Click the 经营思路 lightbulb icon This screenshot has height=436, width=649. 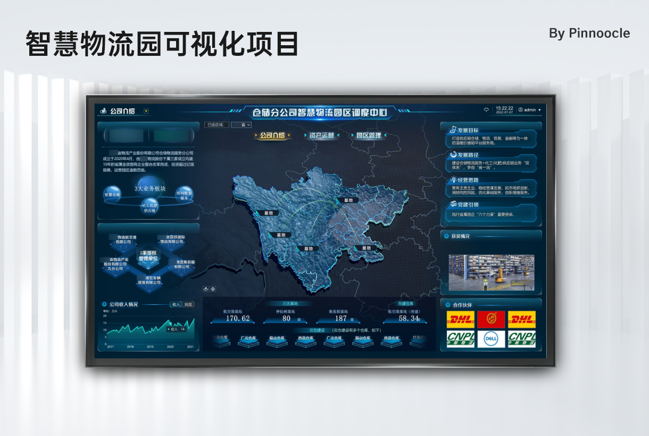click(x=453, y=180)
